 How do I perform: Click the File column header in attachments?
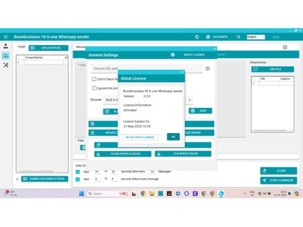click(269, 79)
